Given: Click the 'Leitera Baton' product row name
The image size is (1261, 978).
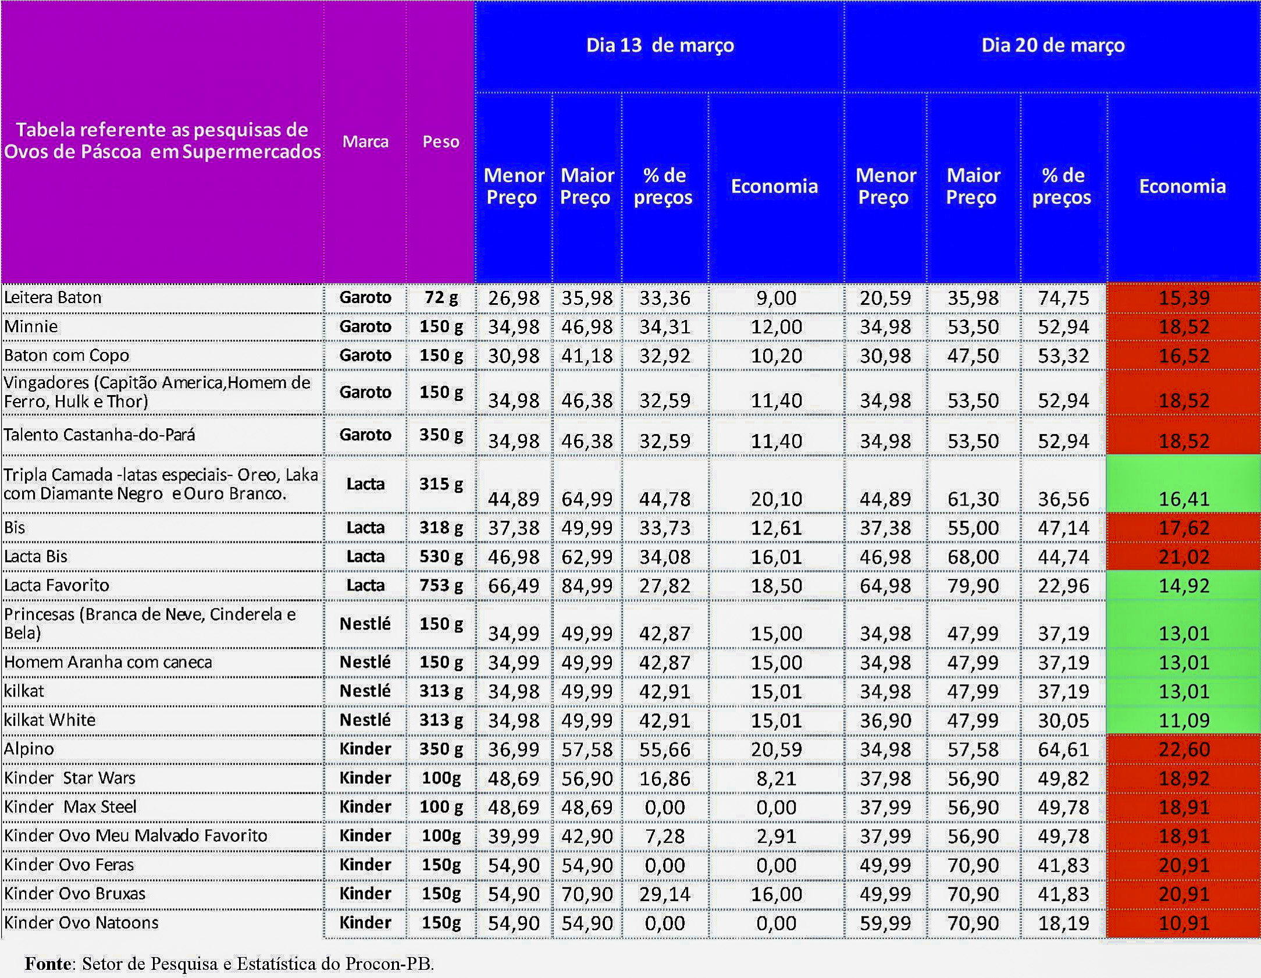Looking at the screenshot, I should (x=53, y=297).
